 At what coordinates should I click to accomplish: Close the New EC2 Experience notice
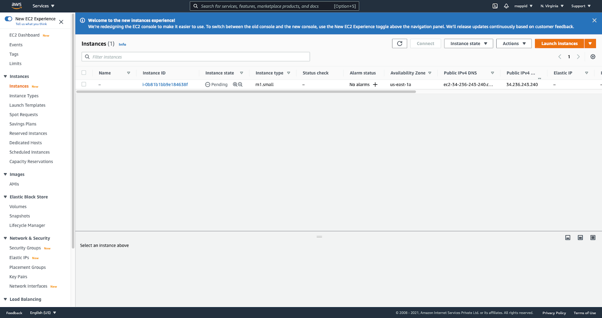pyautogui.click(x=61, y=22)
